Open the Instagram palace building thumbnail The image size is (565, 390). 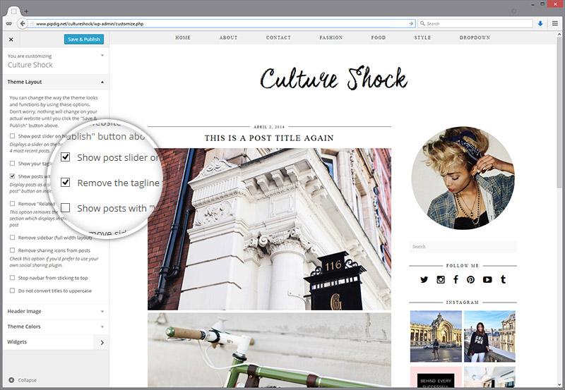[436, 336]
